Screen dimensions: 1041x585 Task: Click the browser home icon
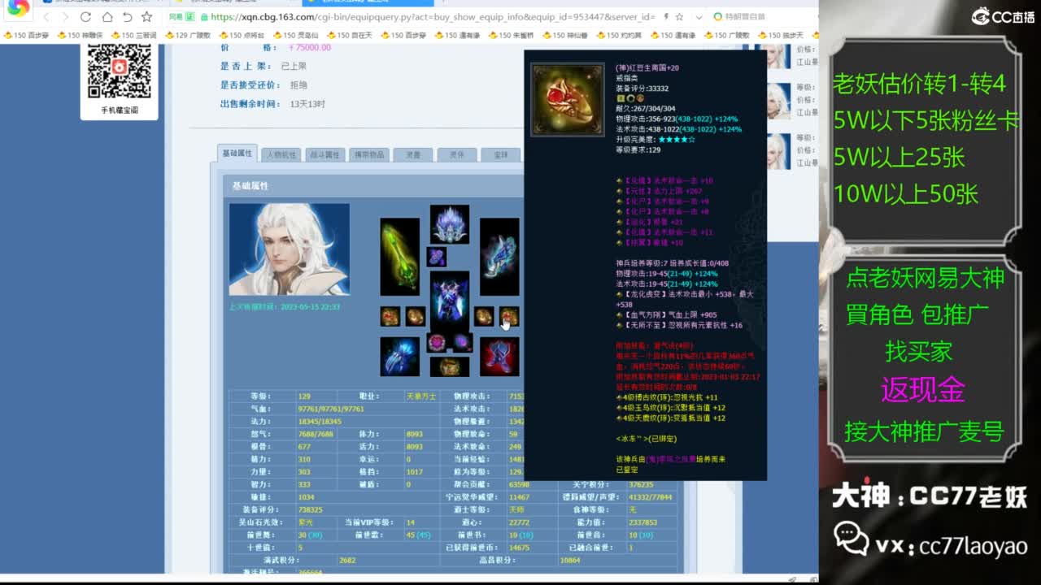click(x=108, y=17)
